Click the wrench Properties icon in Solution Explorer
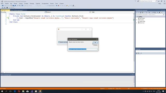Screen dimensions: 166x93 (160, 12)
